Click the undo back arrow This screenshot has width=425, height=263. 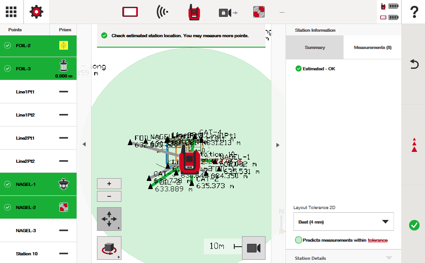[414, 64]
